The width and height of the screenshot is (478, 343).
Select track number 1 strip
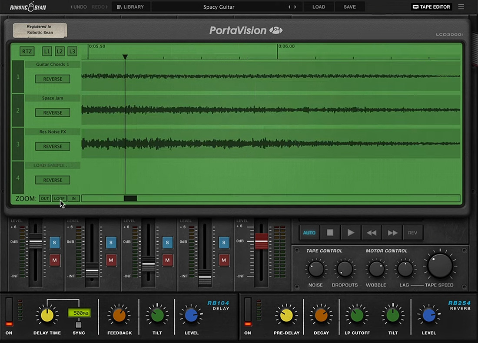click(18, 77)
